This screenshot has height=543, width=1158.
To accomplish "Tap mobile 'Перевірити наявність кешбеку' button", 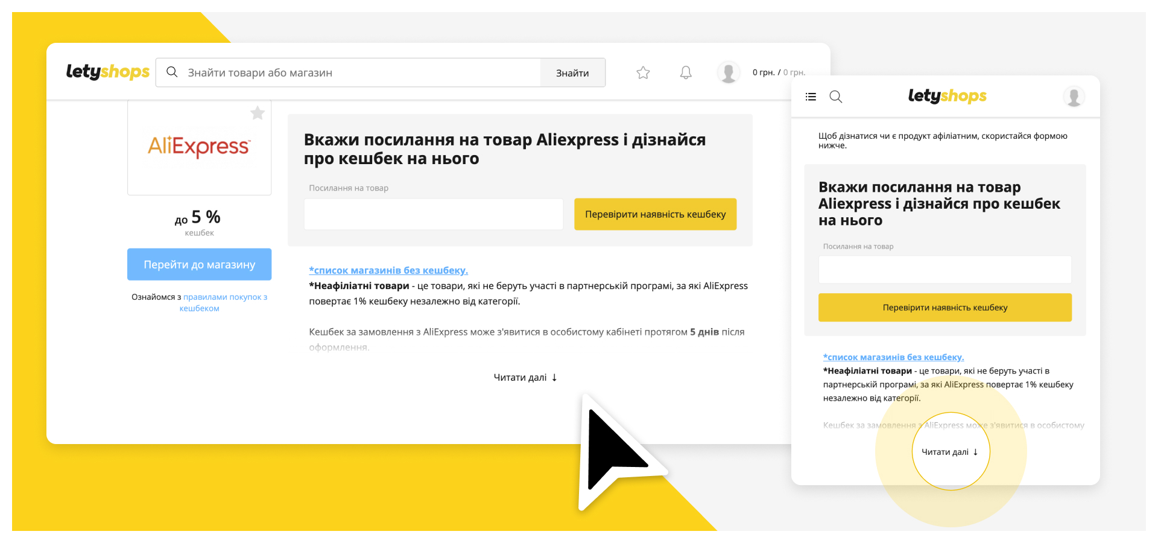I will click(x=944, y=308).
